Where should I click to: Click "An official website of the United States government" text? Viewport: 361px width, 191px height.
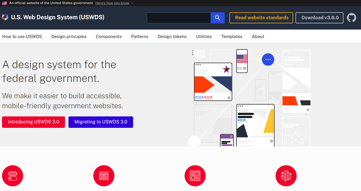point(51,3)
